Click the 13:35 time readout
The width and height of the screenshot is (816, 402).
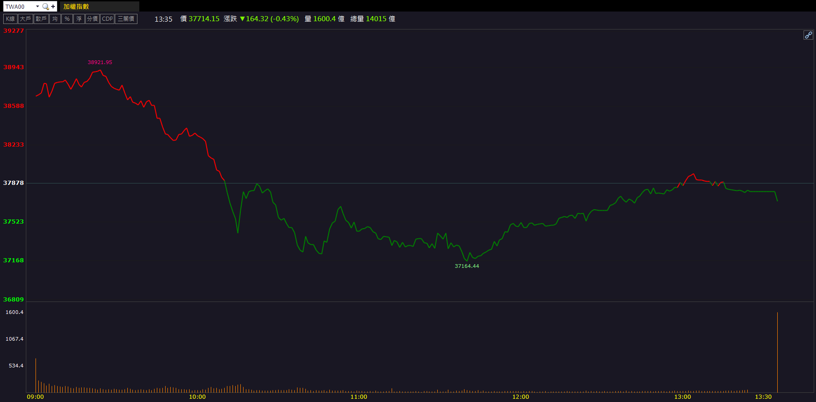(x=163, y=19)
